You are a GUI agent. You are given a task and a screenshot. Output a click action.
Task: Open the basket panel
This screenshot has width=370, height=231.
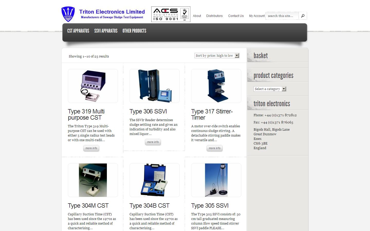[261, 55]
